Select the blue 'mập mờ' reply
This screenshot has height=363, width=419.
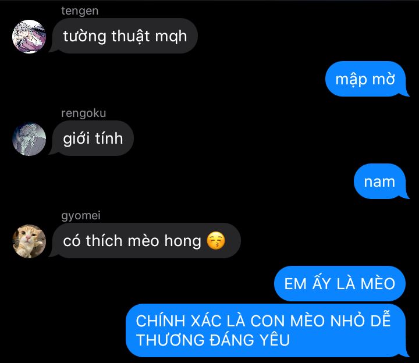click(x=365, y=79)
